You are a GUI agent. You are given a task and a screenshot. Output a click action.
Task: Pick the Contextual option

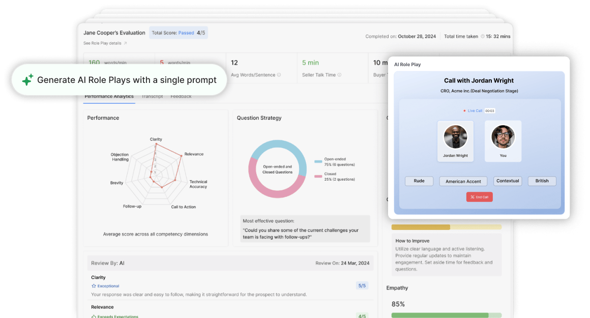click(x=508, y=181)
